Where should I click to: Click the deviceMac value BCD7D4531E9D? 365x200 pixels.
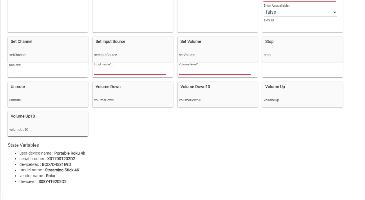tap(57, 164)
